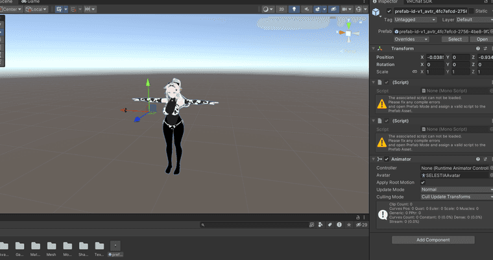Open the Gizmos dropdown arrow

[x=365, y=9]
